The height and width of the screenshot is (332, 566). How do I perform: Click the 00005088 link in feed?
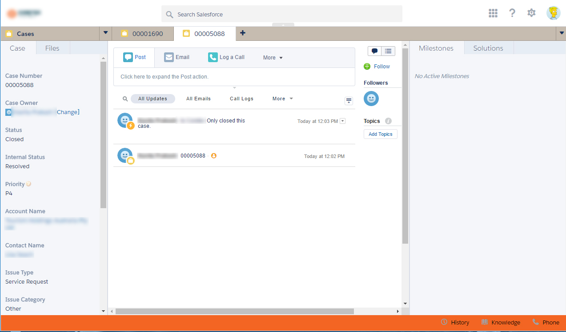pyautogui.click(x=193, y=156)
